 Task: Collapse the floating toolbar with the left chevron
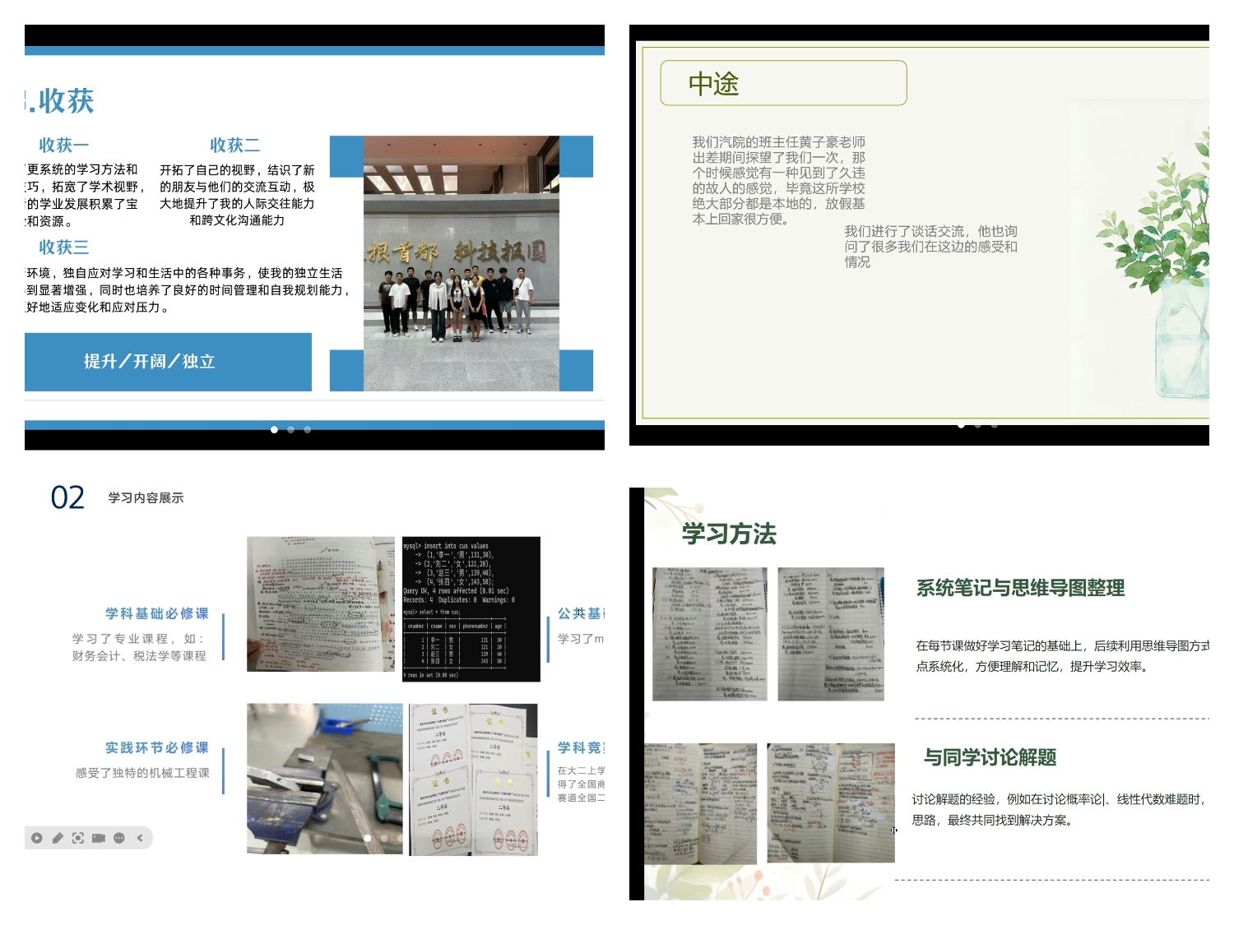click(140, 838)
